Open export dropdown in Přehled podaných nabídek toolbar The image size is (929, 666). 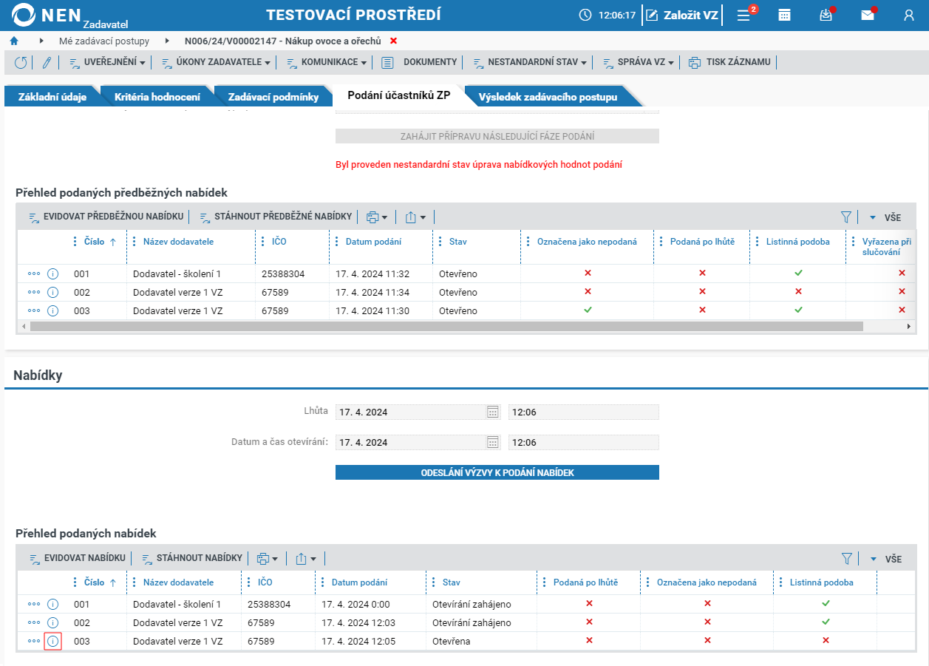coord(307,559)
